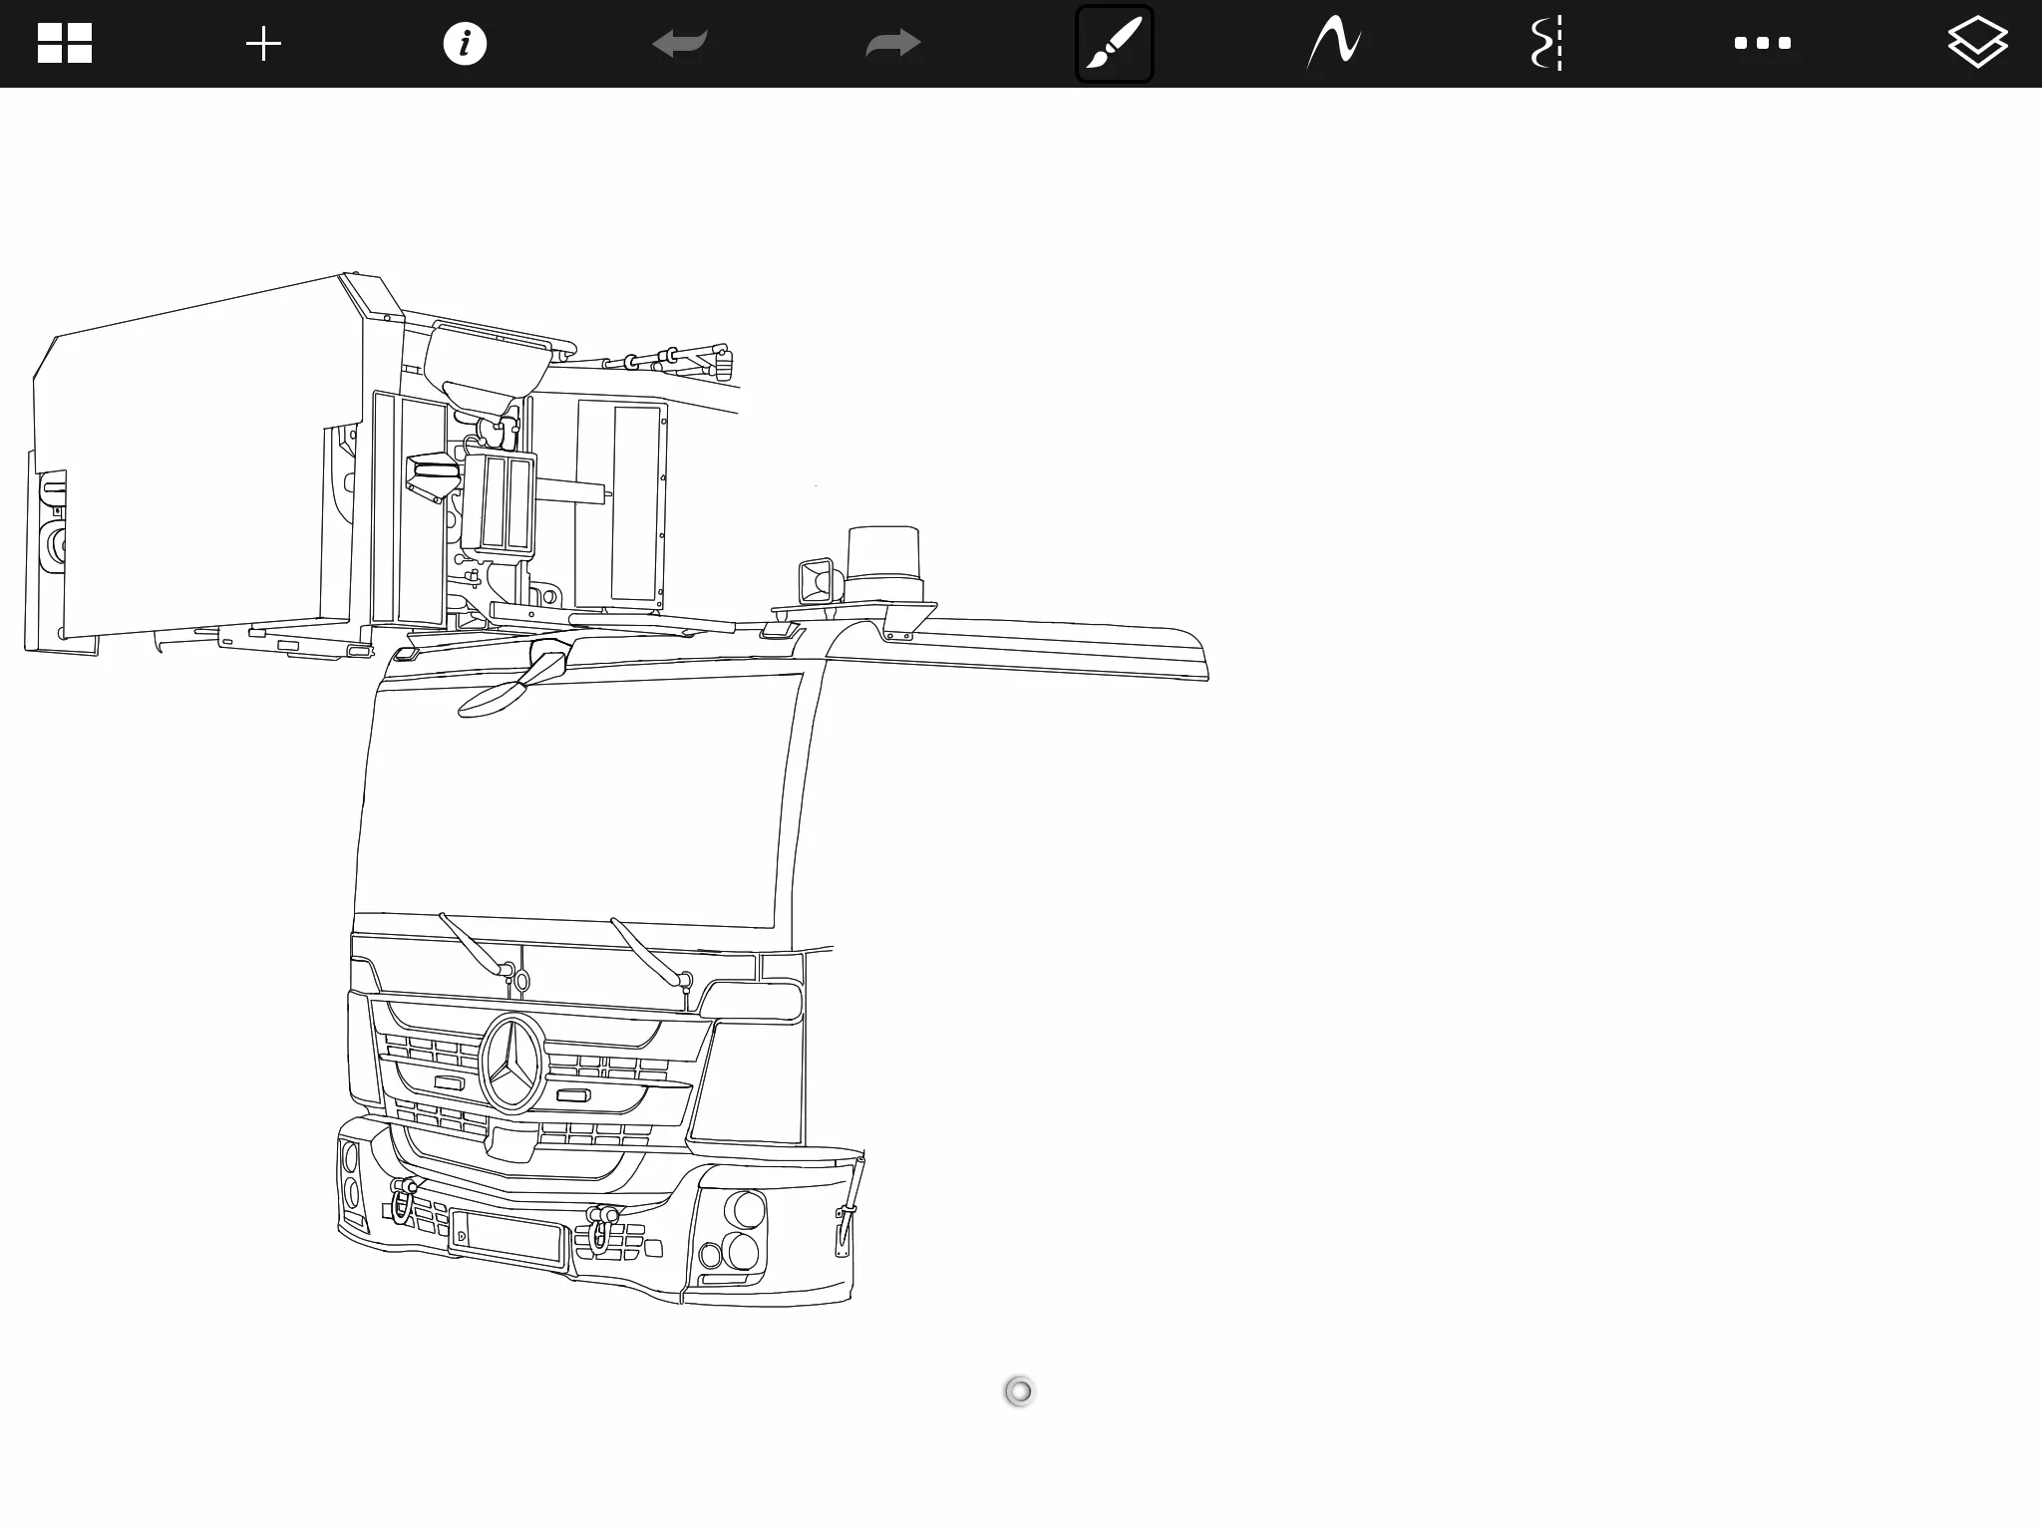Tap the large round right headlight

(749, 1210)
